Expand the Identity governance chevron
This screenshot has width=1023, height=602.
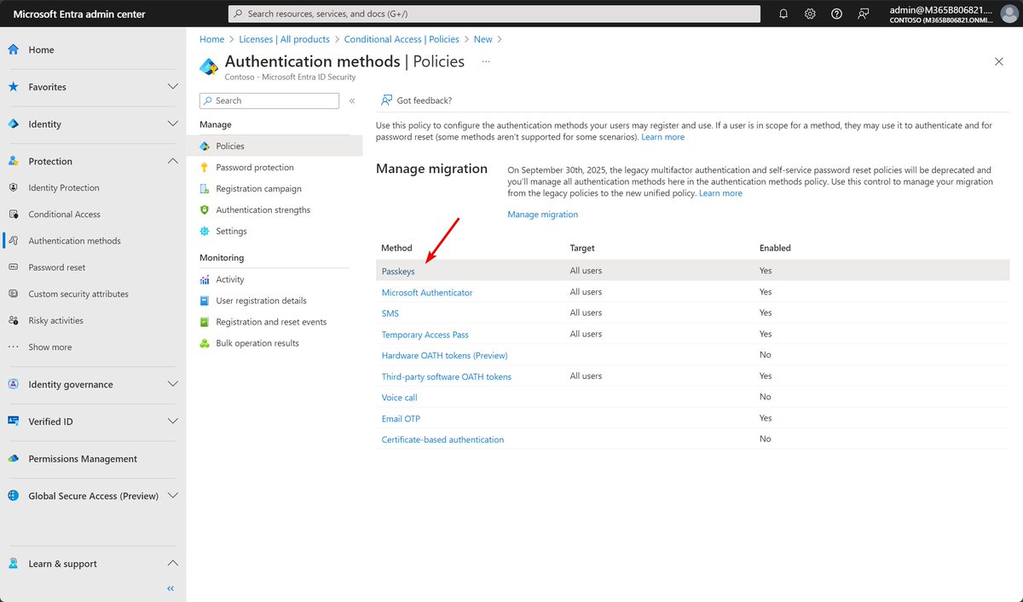tap(173, 384)
